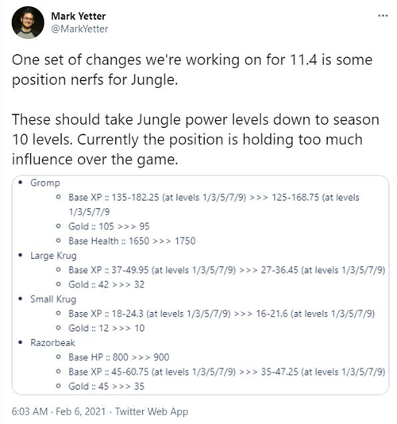Click the Razorbeak heading
The height and width of the screenshot is (424, 397).
52,343
